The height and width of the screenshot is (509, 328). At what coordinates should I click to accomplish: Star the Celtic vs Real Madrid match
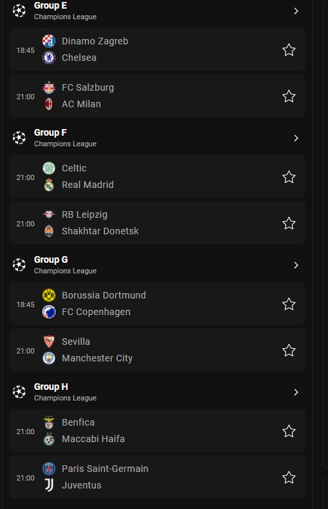coord(289,177)
